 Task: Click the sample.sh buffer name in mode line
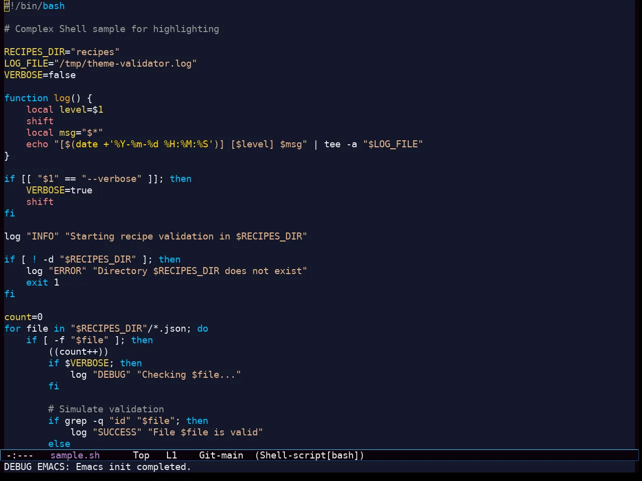pyautogui.click(x=75, y=455)
